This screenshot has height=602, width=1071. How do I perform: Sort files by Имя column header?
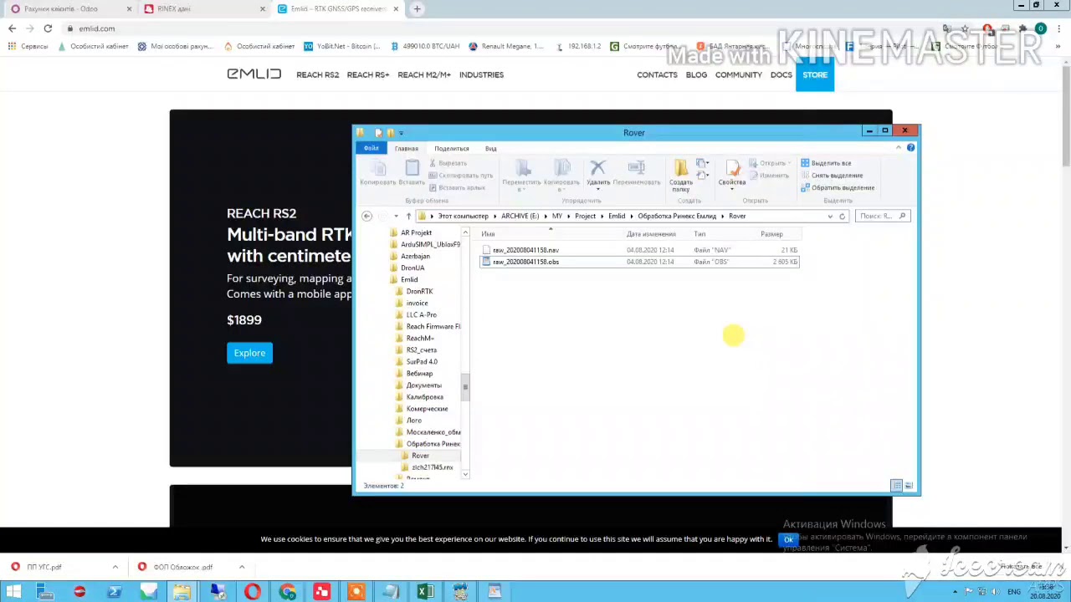click(x=488, y=234)
